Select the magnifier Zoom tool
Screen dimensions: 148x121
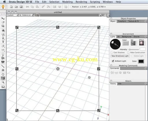point(3,82)
